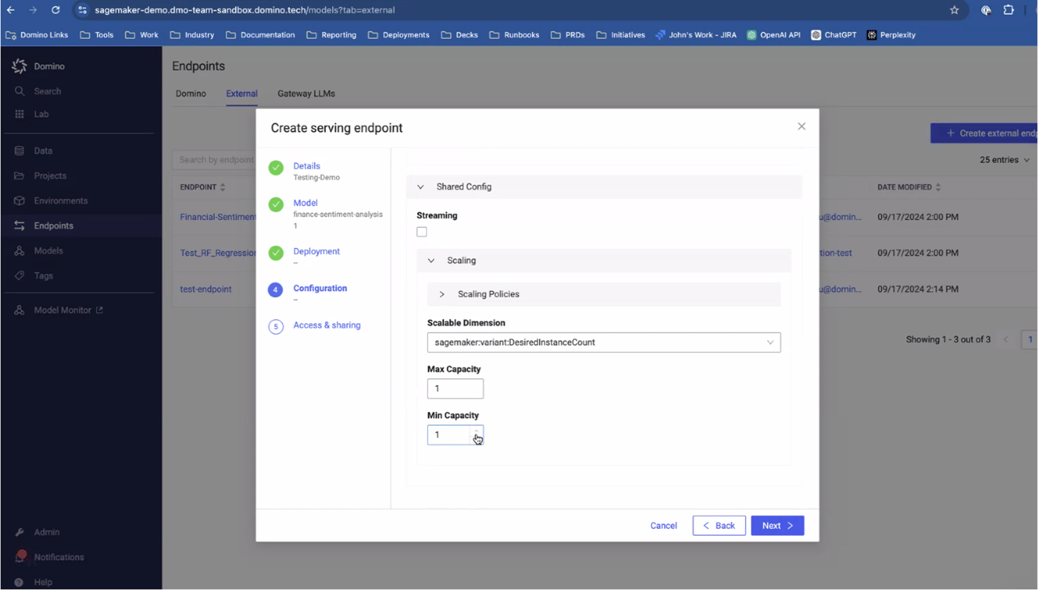
Task: Enable the Streaming checkbox
Action: click(x=422, y=232)
